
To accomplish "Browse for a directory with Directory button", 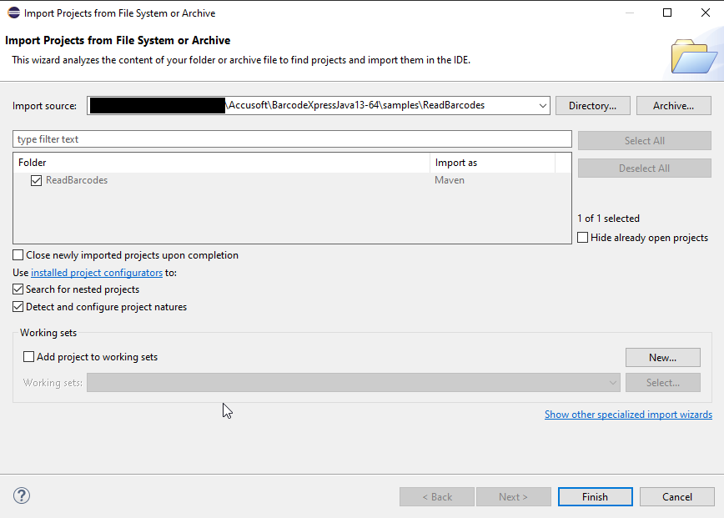I will [592, 105].
